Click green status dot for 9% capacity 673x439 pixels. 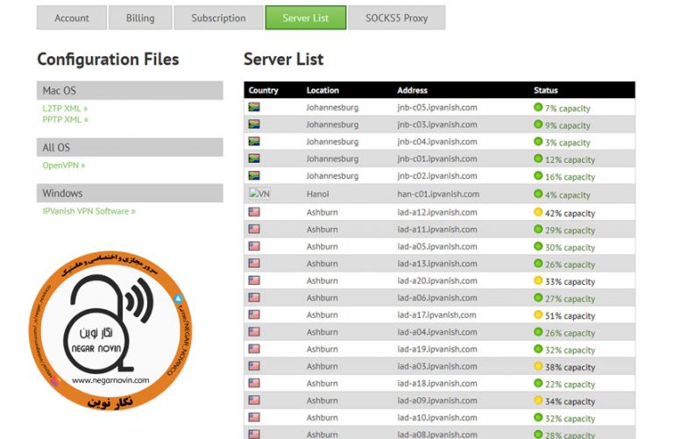538,124
